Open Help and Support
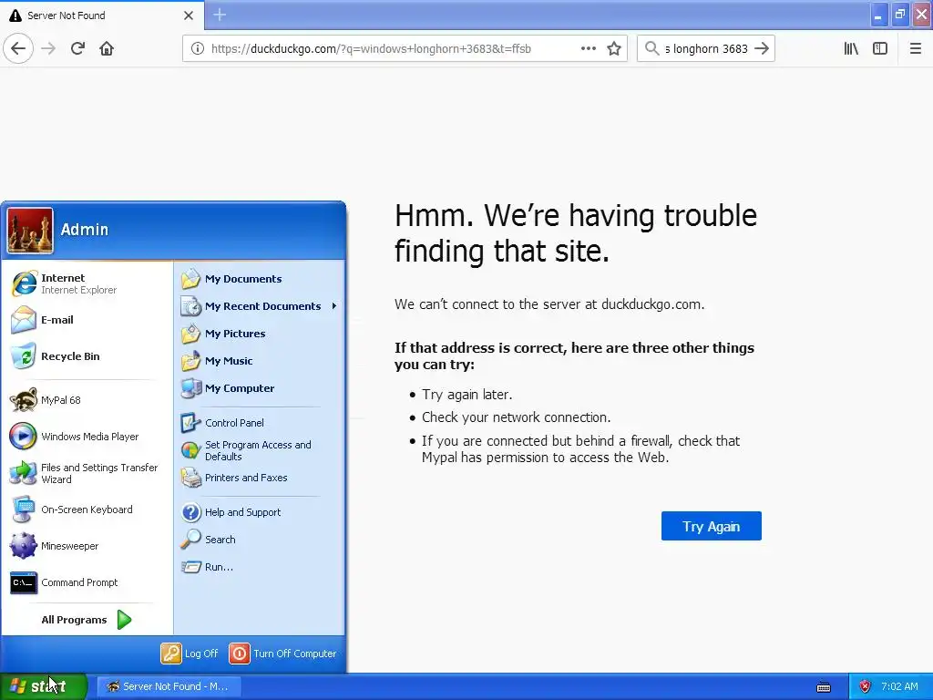 [260, 512]
